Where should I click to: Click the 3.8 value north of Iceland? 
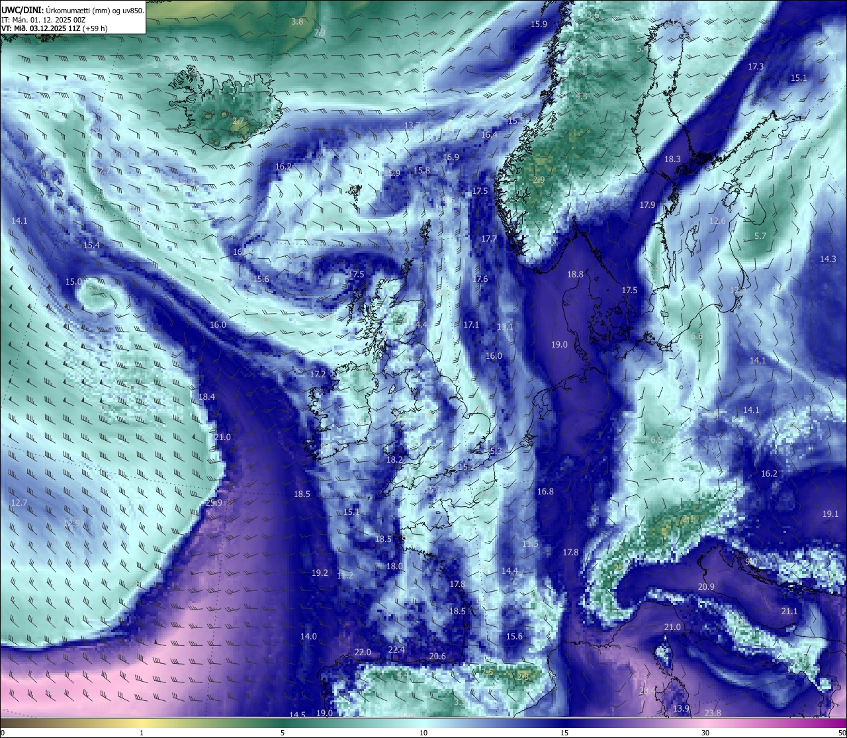pyautogui.click(x=297, y=22)
